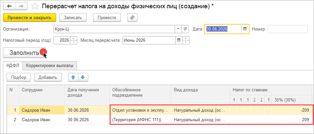Switch to Корректировки выплаты tab
Image resolution: width=314 pixels, height=134 pixels.
tap(50, 65)
